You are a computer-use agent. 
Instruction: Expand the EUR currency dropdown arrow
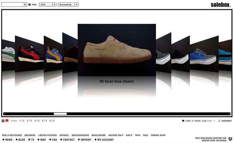(x=214, y=121)
